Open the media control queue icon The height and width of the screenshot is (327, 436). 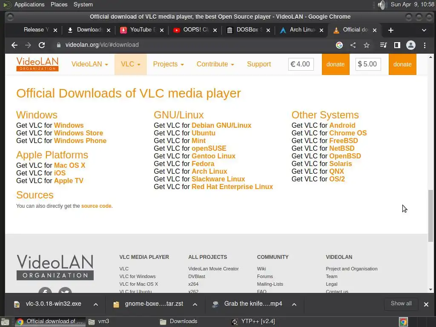384,45
